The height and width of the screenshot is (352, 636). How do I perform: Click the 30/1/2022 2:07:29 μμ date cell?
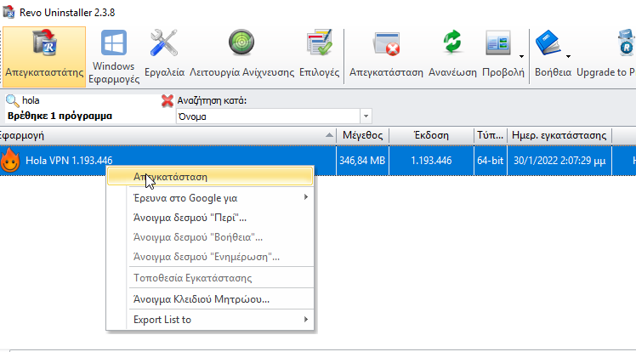click(x=559, y=161)
